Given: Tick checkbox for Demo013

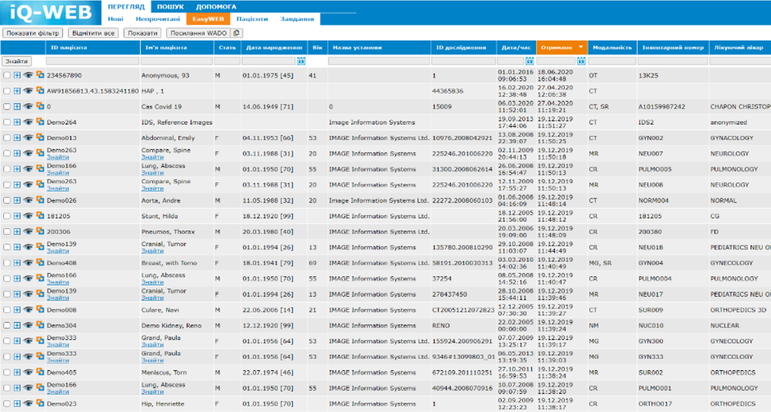Looking at the screenshot, I should click(x=7, y=138).
